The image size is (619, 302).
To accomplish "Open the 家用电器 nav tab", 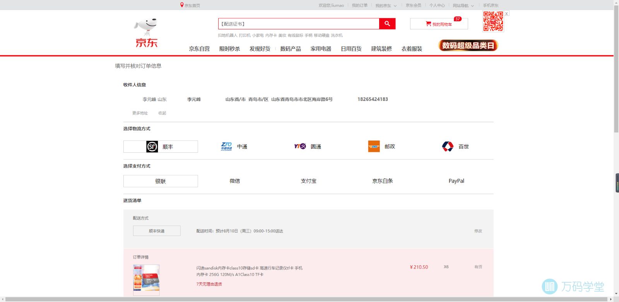I will click(321, 49).
